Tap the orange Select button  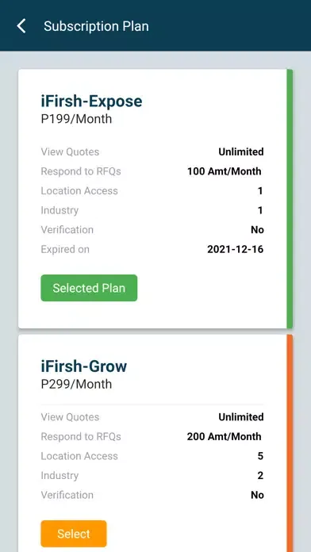coord(74,534)
